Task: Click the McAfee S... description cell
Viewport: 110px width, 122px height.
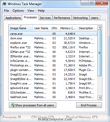Action: 87,92
